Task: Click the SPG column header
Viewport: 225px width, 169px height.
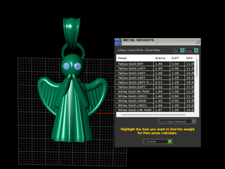Action: 189,58
